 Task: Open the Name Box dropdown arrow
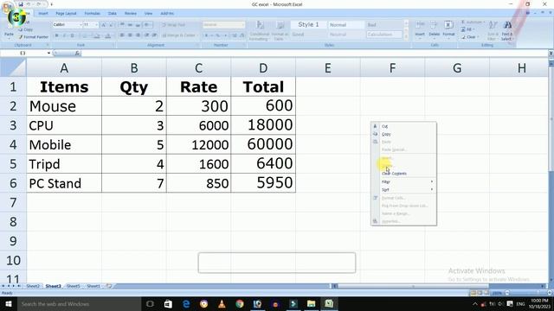pos(48,54)
